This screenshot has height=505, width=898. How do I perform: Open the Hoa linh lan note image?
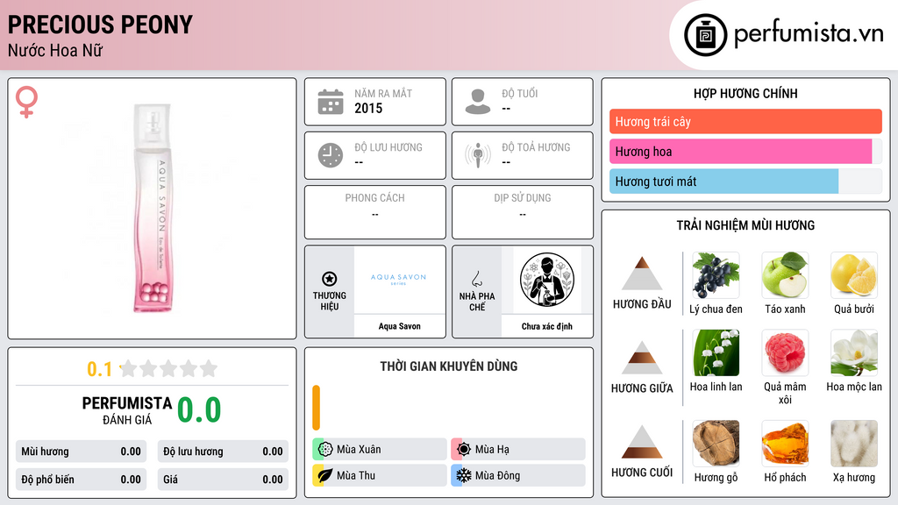[716, 352]
